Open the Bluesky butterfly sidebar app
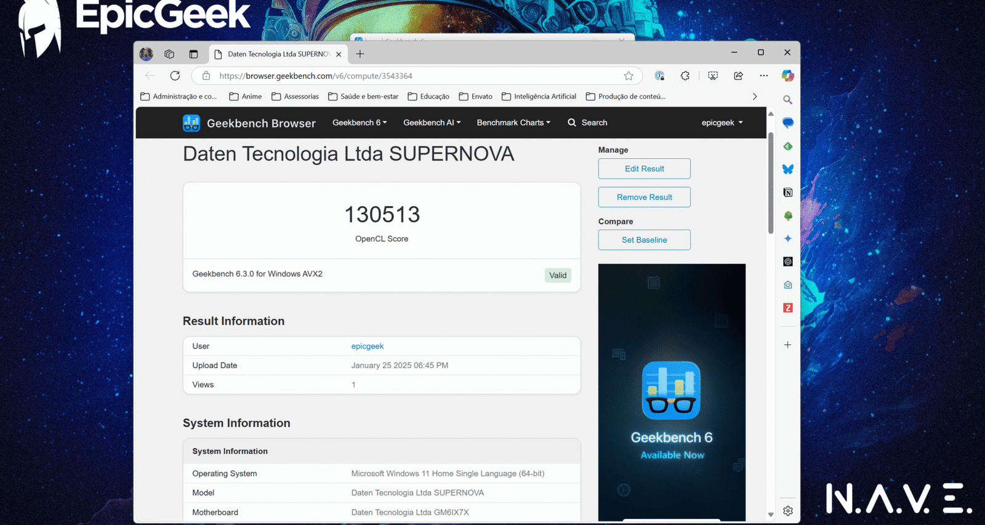This screenshot has height=525, width=985. (788, 169)
